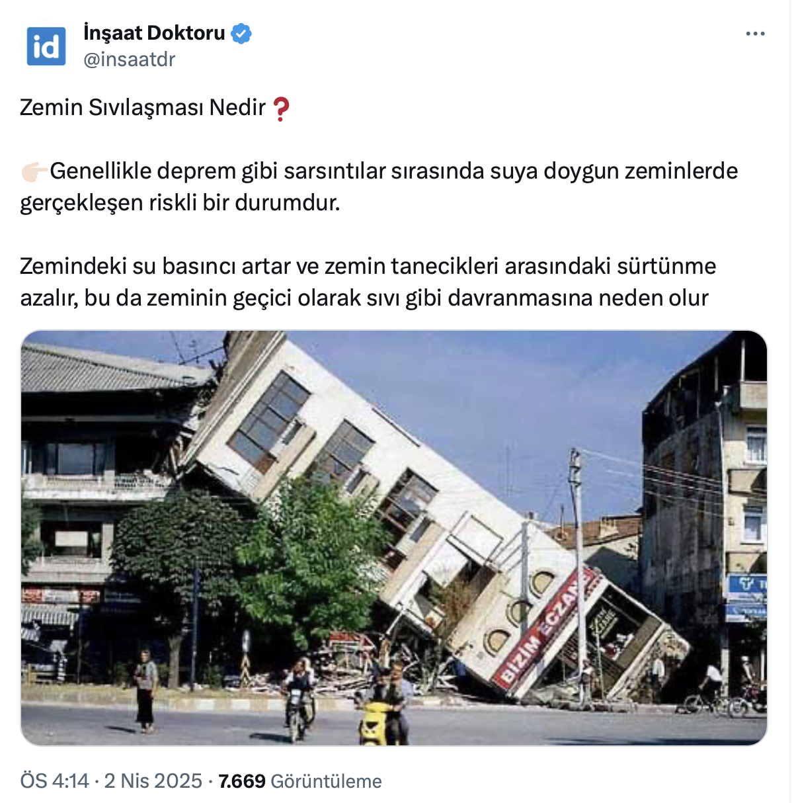Click the blue verified badge
The height and width of the screenshot is (803, 796).
pyautogui.click(x=241, y=33)
